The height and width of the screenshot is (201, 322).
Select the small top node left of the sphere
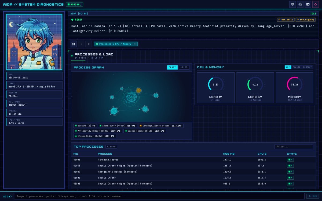(x=122, y=88)
